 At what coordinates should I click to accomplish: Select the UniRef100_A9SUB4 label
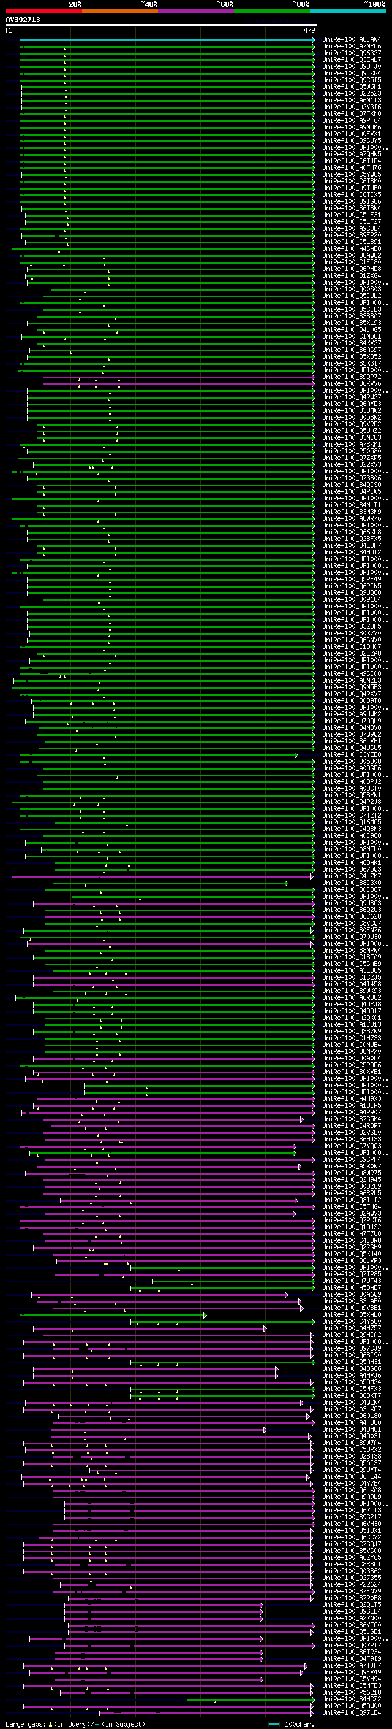point(352,228)
